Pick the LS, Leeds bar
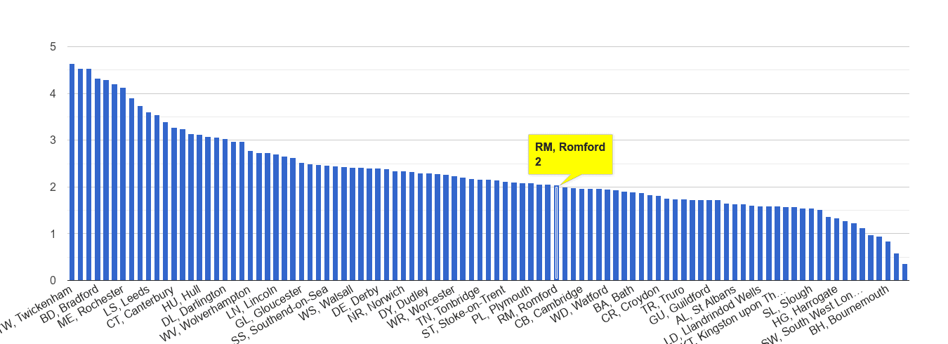Screen dimensions: 948x344 click(x=148, y=197)
